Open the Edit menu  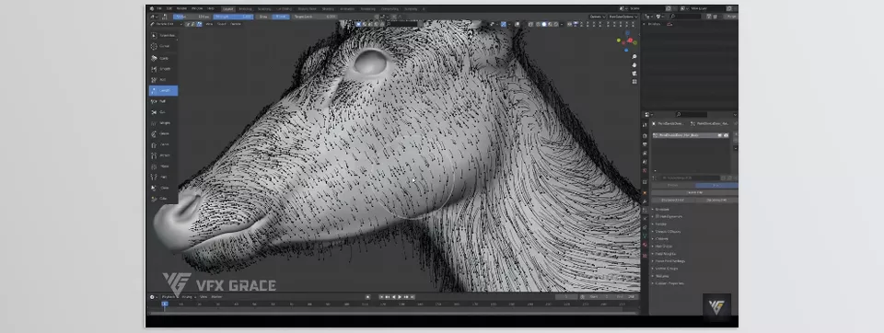coord(169,8)
